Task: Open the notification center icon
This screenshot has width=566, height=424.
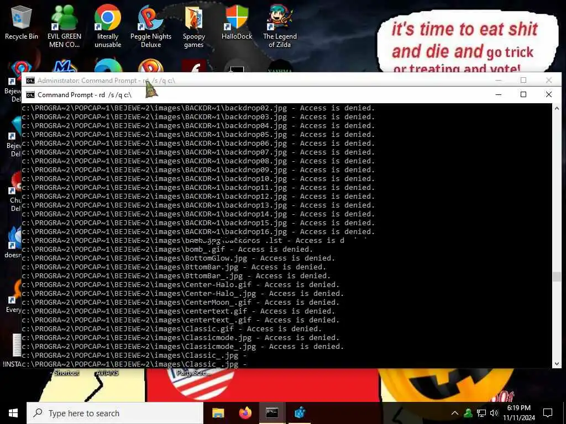Action: click(548, 413)
